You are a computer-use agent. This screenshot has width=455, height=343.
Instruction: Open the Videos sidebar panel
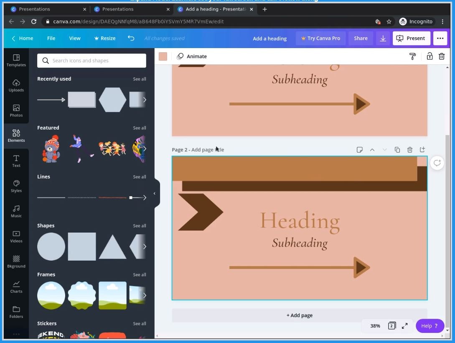pyautogui.click(x=16, y=237)
